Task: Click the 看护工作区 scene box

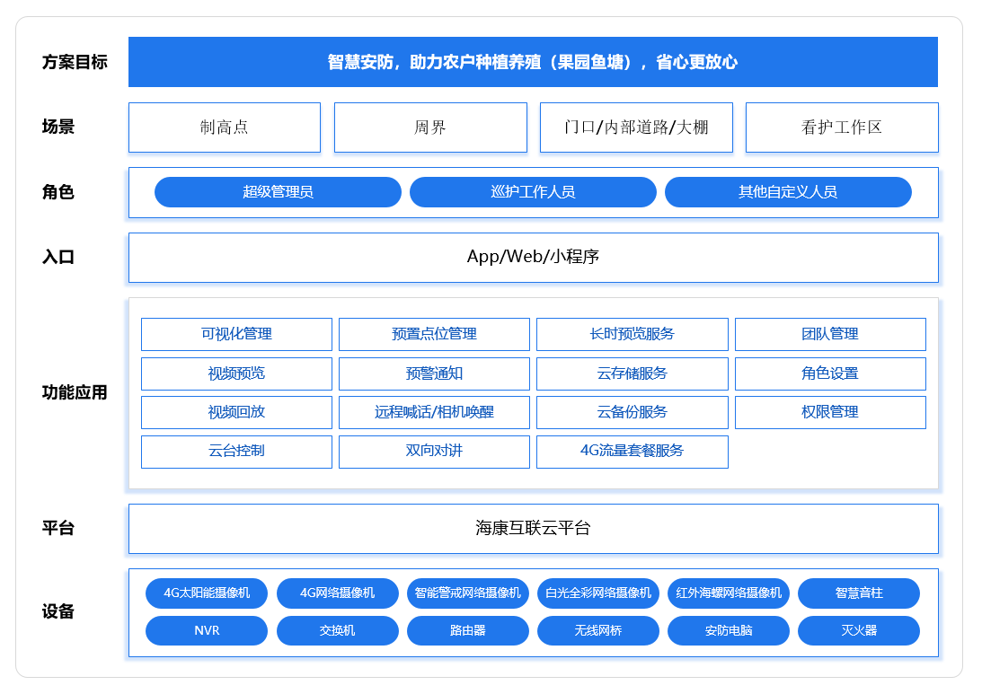Action: 842,127
